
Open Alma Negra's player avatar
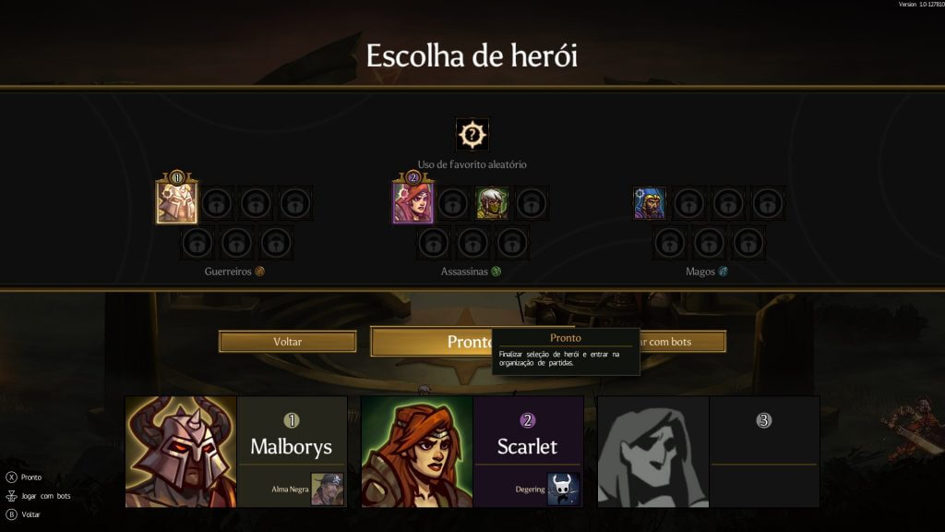(328, 489)
